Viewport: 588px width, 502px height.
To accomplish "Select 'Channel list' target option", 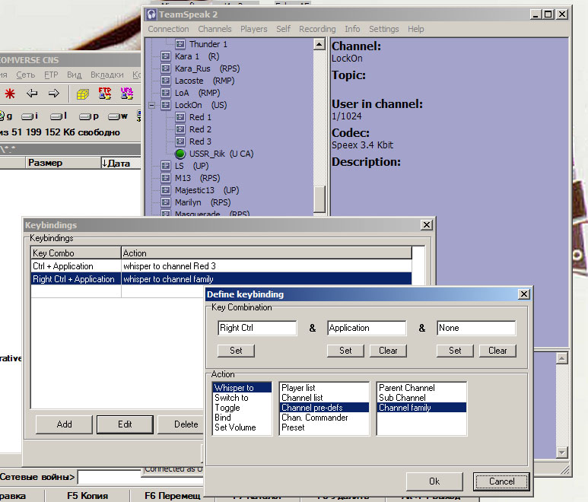I will pyautogui.click(x=324, y=398).
